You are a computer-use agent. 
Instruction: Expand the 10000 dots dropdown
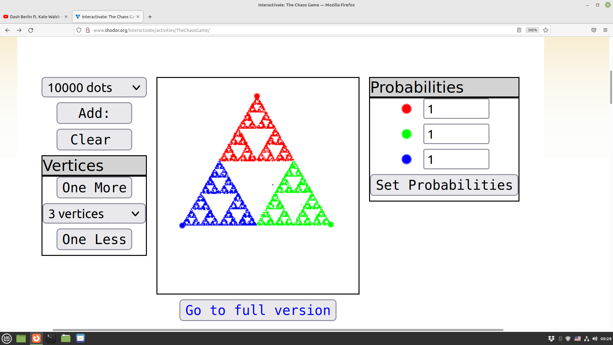click(x=94, y=87)
